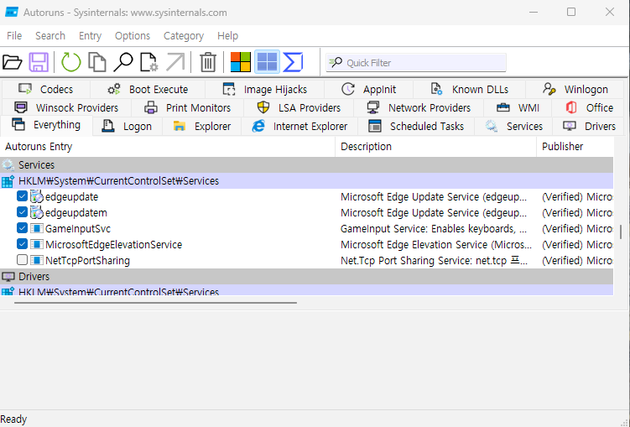Toggle hide Microsoft entries colorful logo icon
Viewport: 630px width, 427px height.
point(241,62)
